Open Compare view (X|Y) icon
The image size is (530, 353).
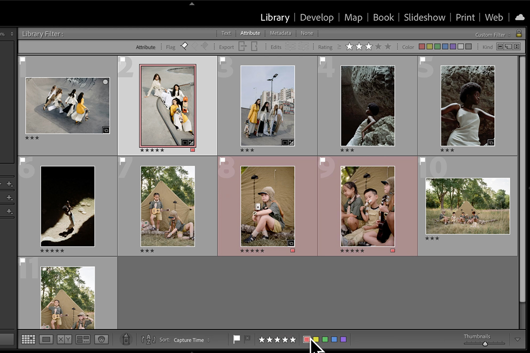(x=64, y=339)
